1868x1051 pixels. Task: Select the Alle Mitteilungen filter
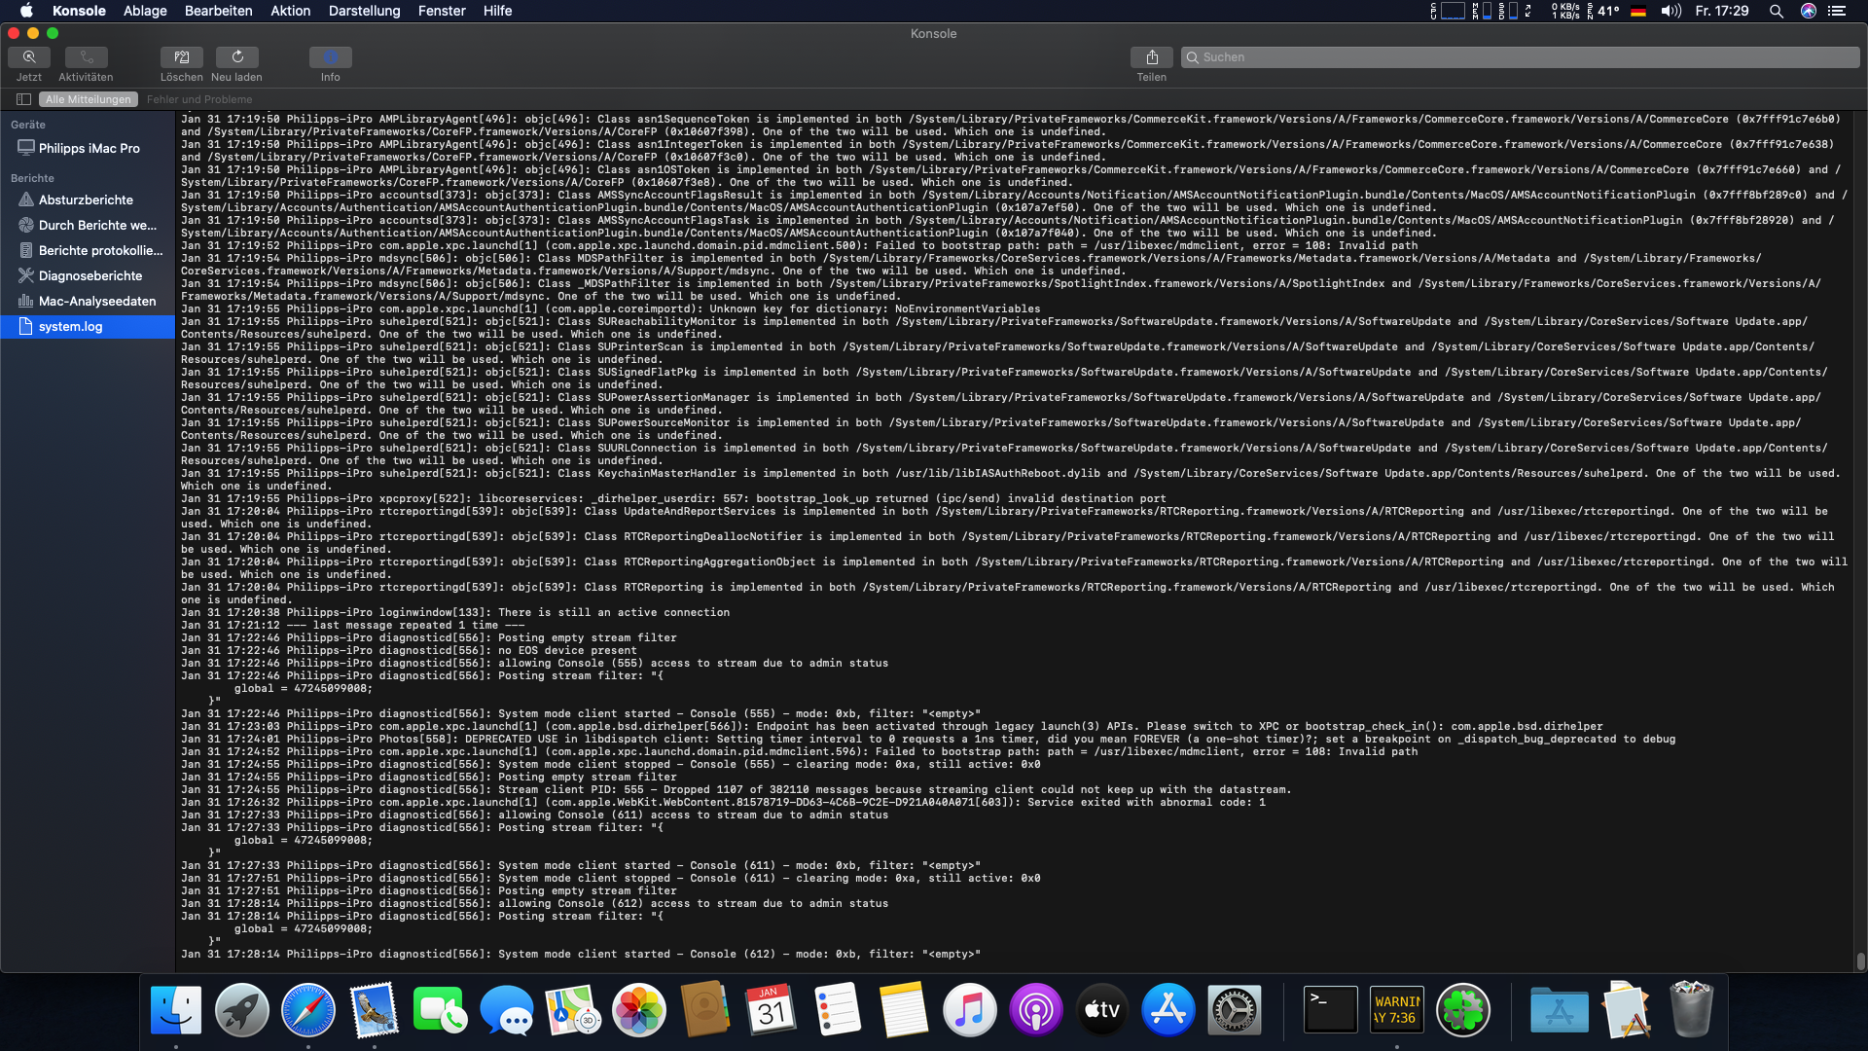[x=88, y=99]
